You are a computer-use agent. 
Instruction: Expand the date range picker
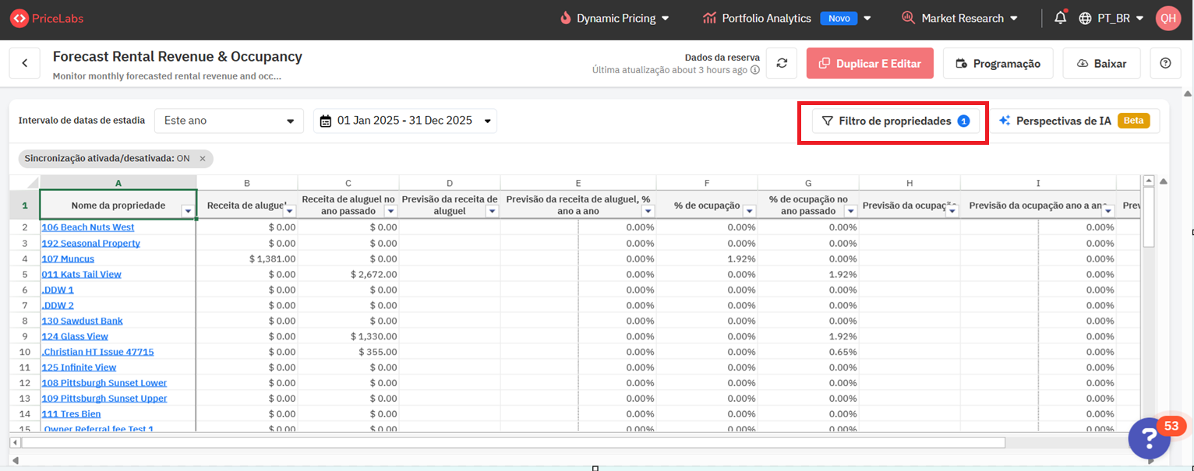point(404,121)
